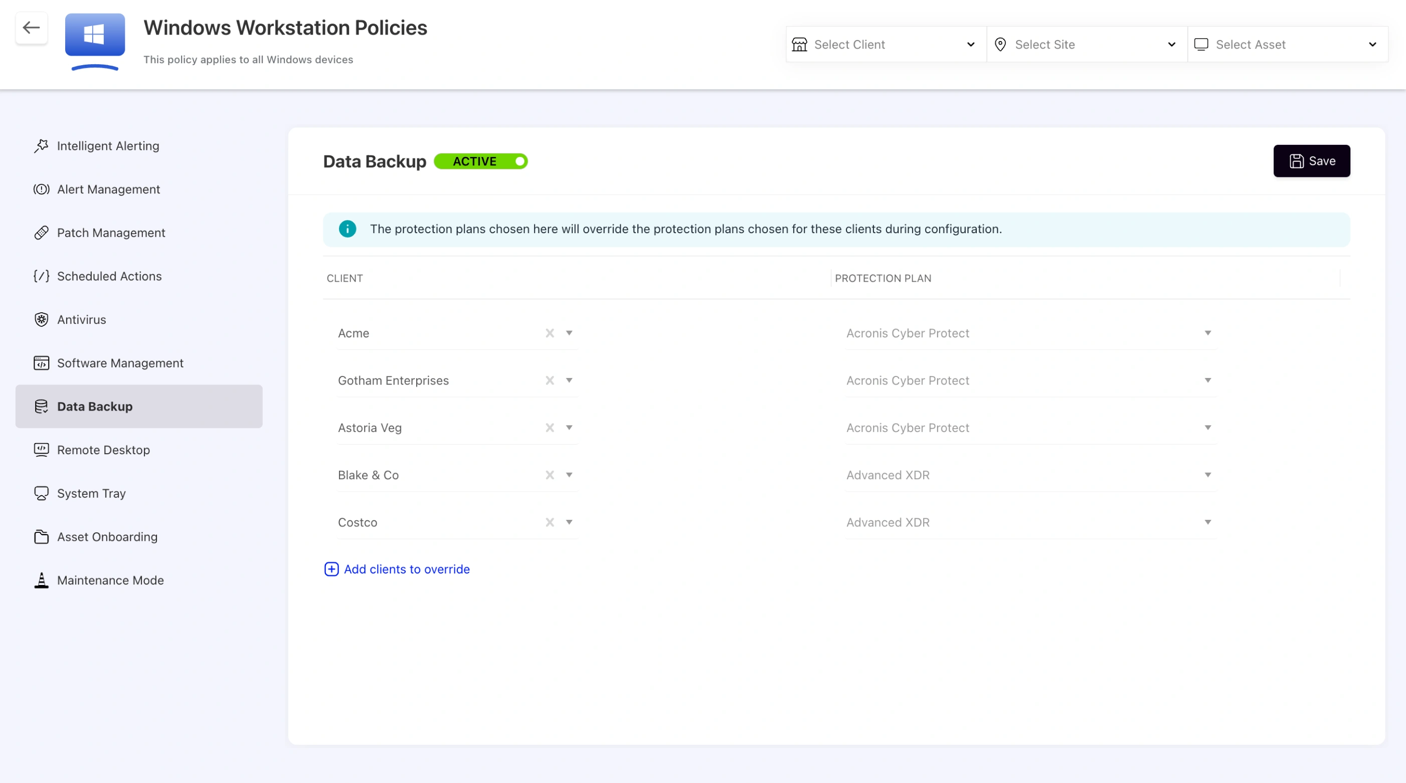
Task: Click the Asset Onboarding folder icon
Action: pos(42,537)
